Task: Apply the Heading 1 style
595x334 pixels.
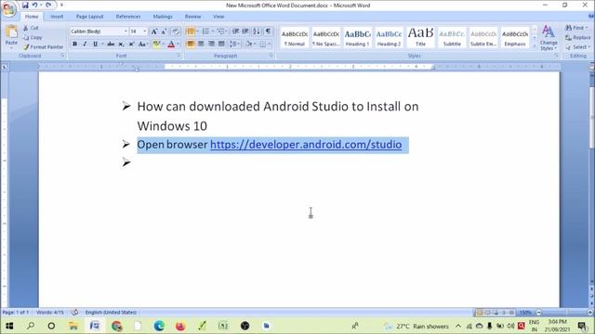Action: [357, 37]
